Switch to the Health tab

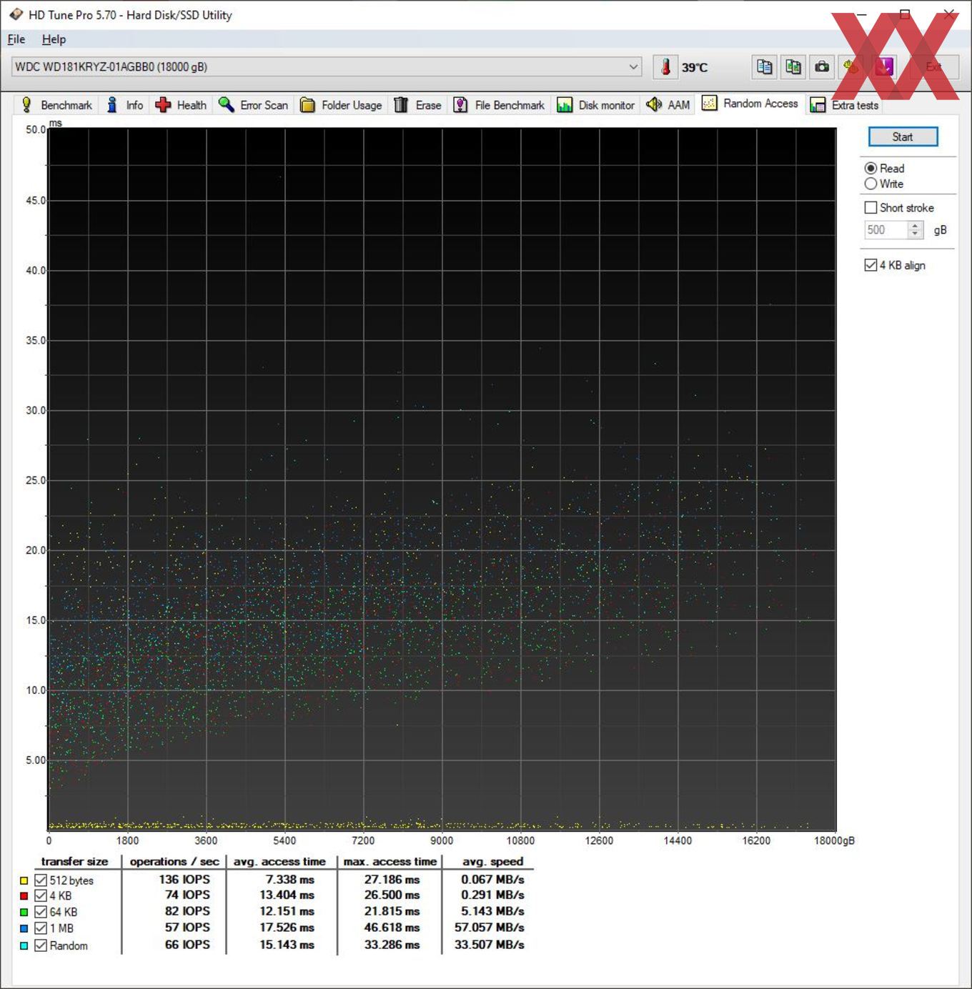point(181,105)
